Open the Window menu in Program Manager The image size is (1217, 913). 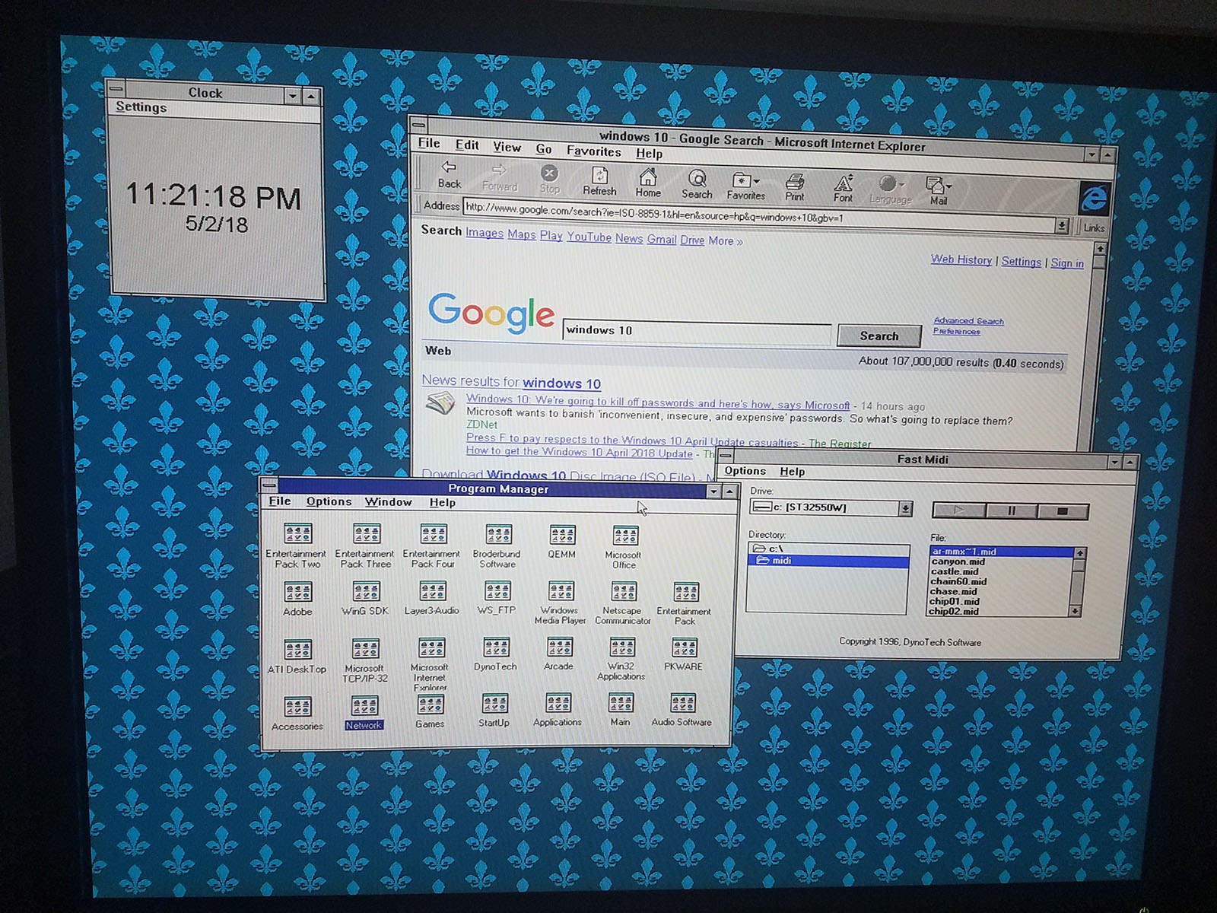point(388,502)
